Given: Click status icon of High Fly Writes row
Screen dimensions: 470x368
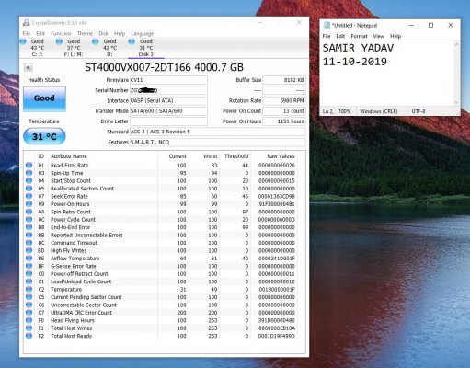Looking at the screenshot, I should pyautogui.click(x=29, y=250).
